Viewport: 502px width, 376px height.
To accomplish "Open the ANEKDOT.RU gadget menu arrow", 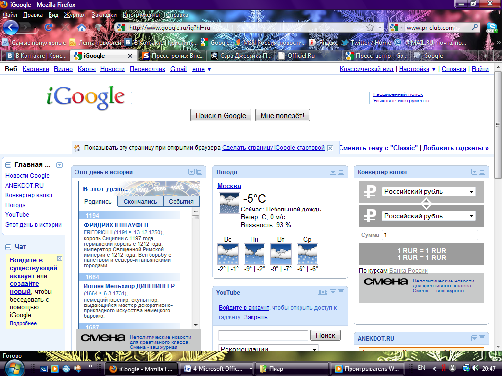I will click(x=475, y=338).
